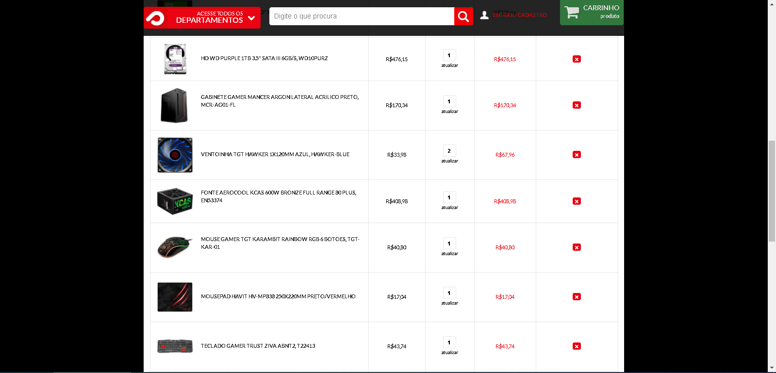This screenshot has height=373, width=776.
Task: Click the R$67,96 subtotal for Ventoinha
Action: coord(505,155)
